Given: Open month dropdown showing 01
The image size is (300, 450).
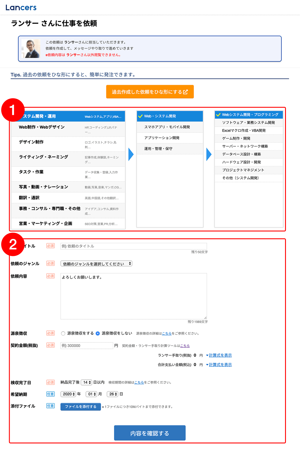Looking at the screenshot, I should 91,394.
